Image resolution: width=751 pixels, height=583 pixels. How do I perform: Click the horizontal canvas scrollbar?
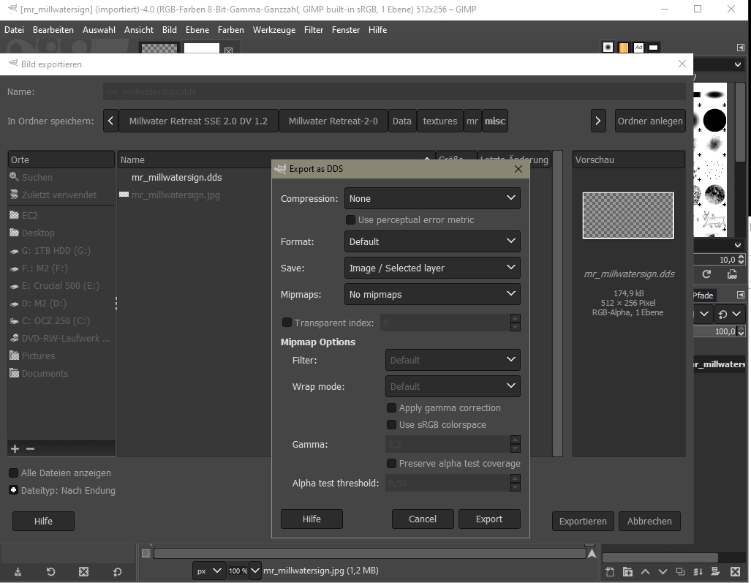[x=366, y=554]
